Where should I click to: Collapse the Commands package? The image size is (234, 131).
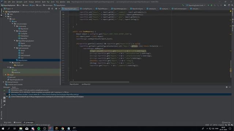[x=15, y=26]
